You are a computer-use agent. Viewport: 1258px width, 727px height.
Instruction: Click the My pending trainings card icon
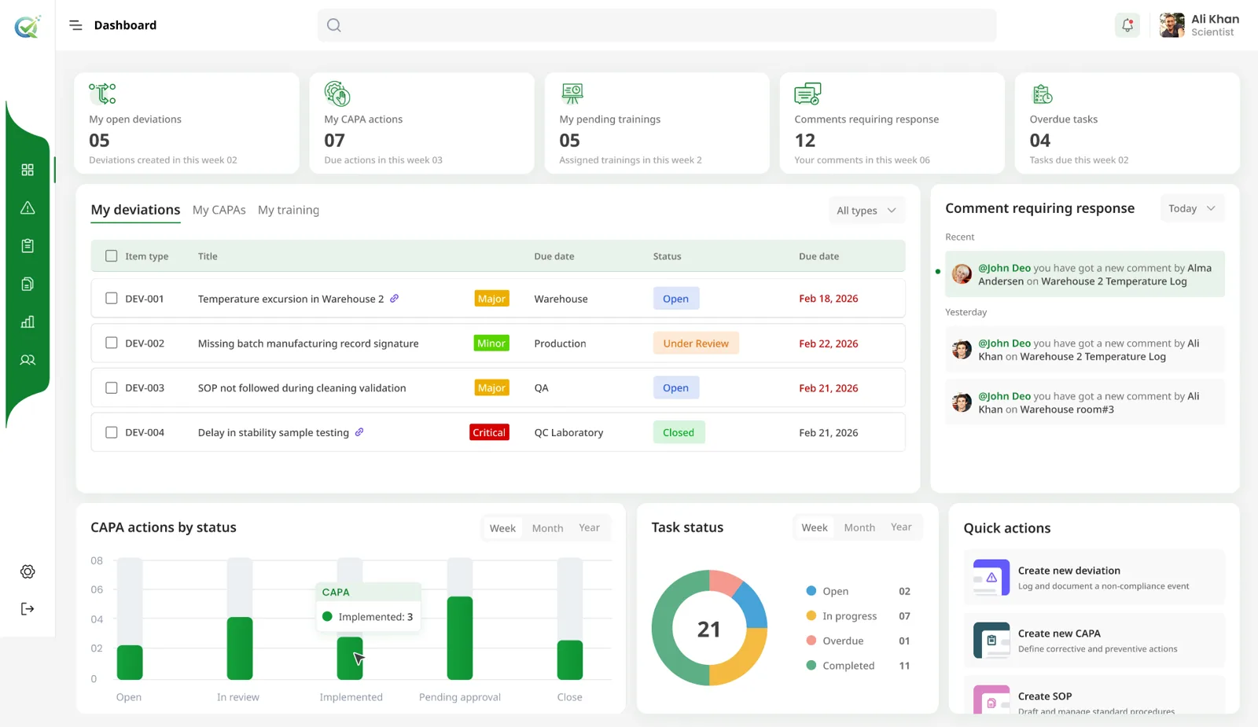click(572, 94)
